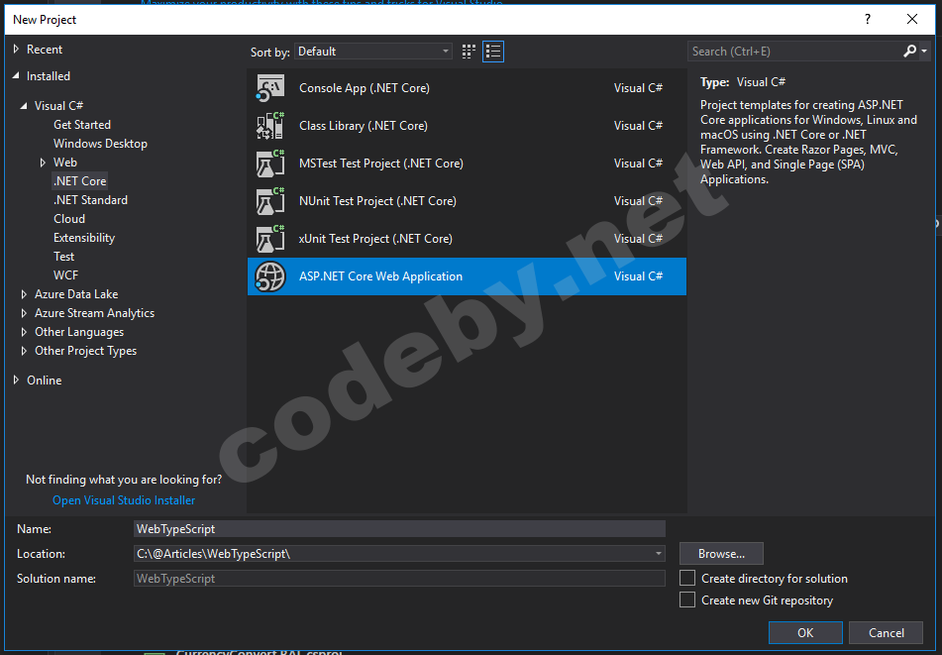The image size is (942, 655).
Task: Switch to small icons list view
Action: [x=493, y=52]
